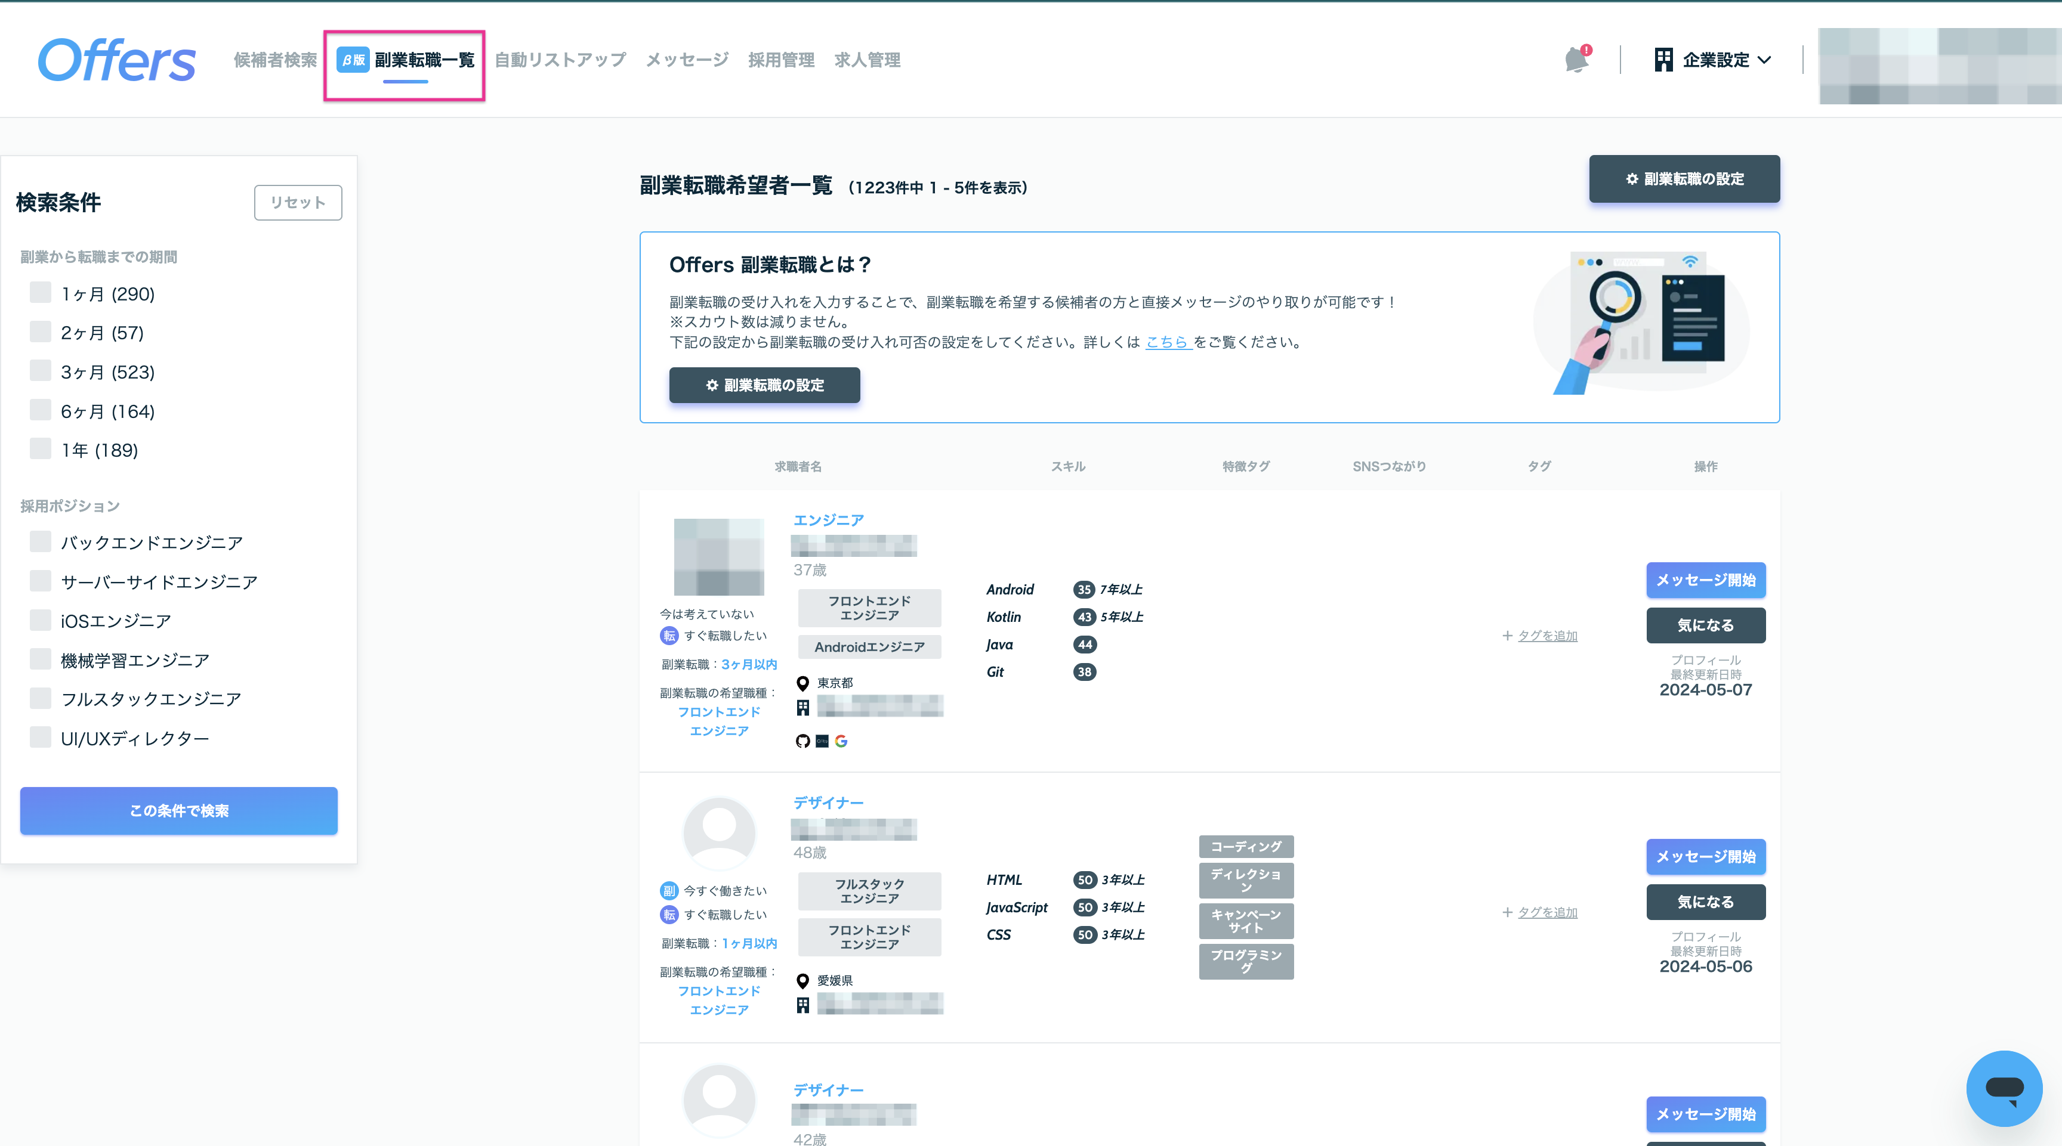
Task: Click the 副 badge beside 今すぐ働きたい
Action: coord(669,891)
